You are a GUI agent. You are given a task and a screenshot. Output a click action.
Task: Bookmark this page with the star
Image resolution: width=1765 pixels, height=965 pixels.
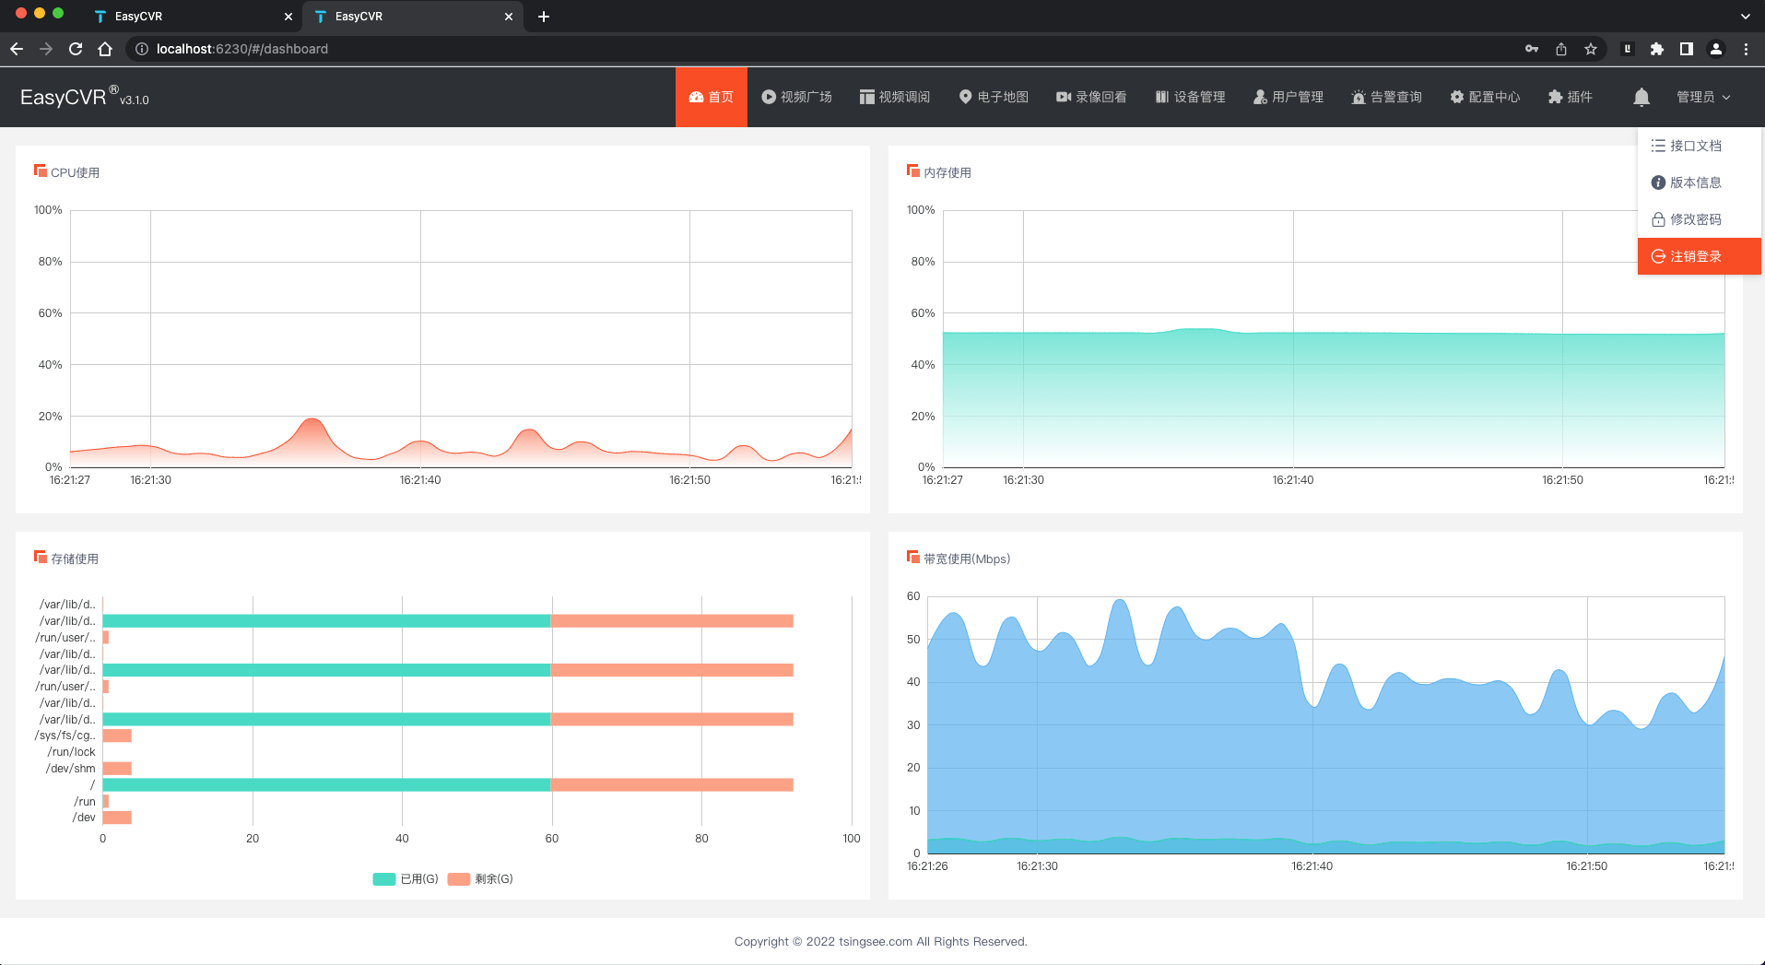pyautogui.click(x=1591, y=49)
